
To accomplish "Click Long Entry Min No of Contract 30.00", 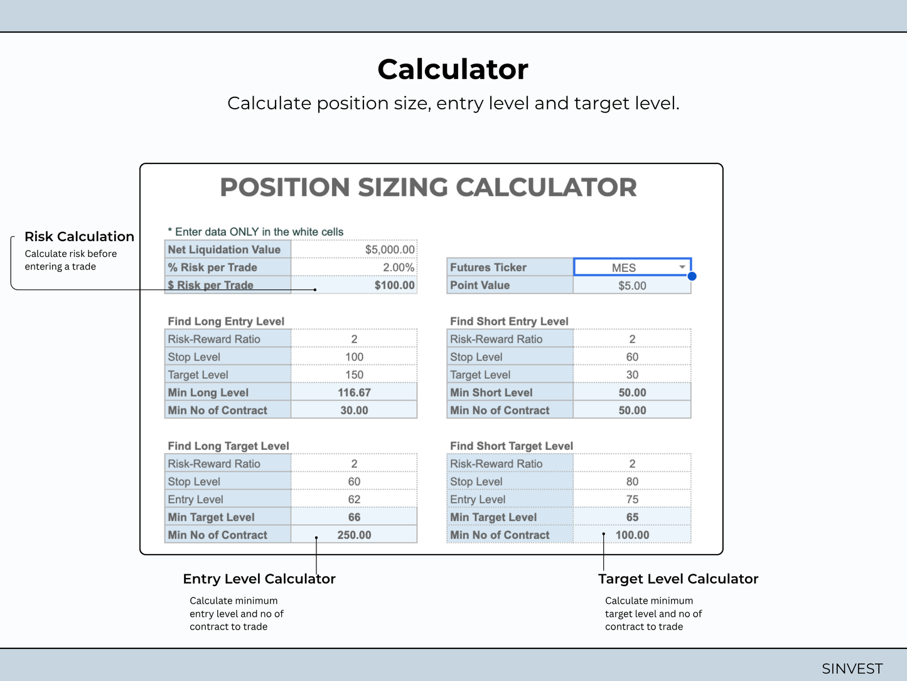I will tap(354, 410).
